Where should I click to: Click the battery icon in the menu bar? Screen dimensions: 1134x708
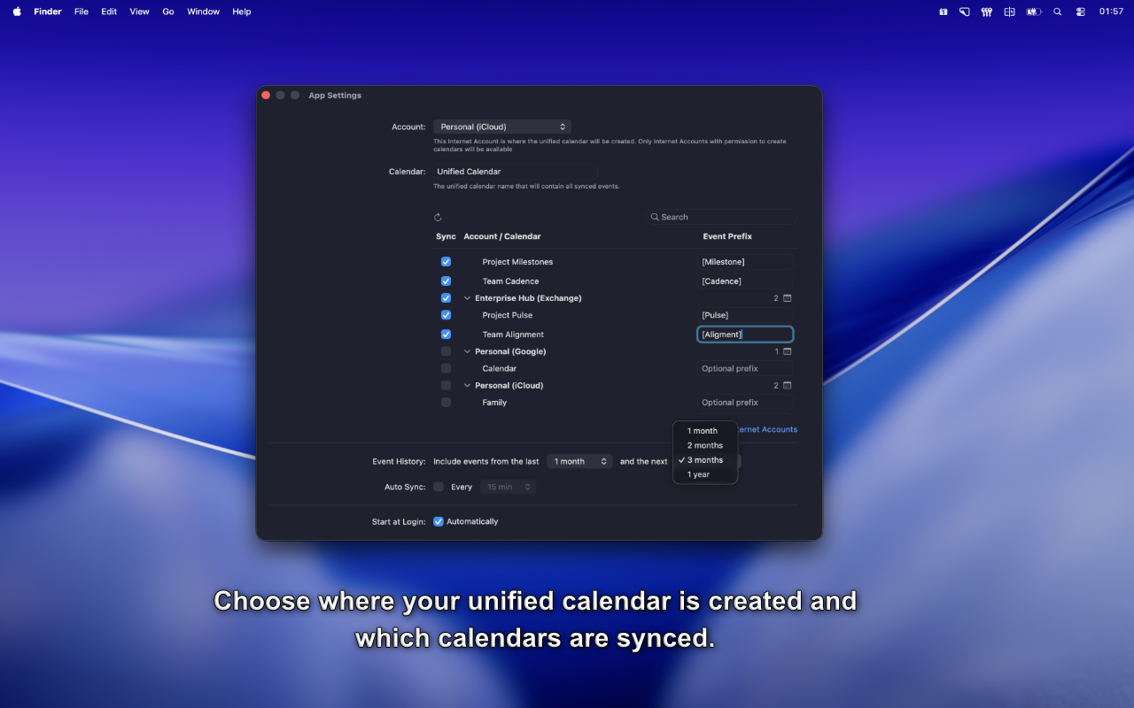pyautogui.click(x=1033, y=12)
